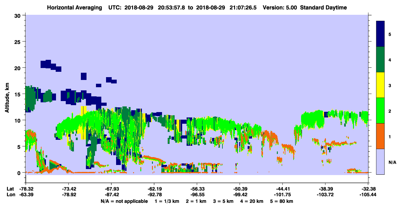This screenshot has width=409, height=210.
Task: Click the dark blue level 5 legend swatch
Action: [x=380, y=34]
